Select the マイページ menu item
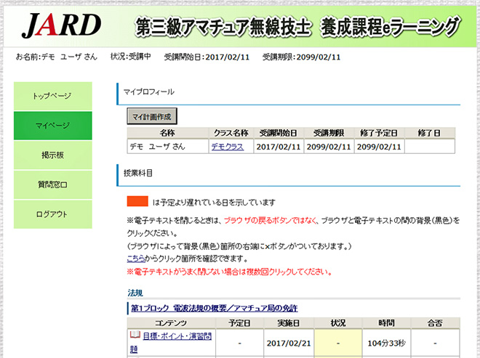 [52, 126]
